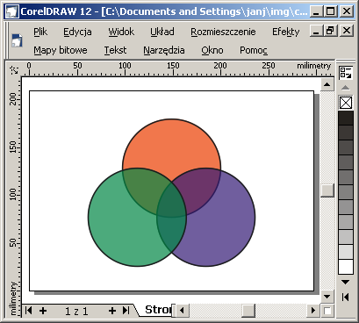Image resolution: width=359 pixels, height=323 pixels.
Task: Click the ruler origin crosshair icon
Action: [14, 69]
